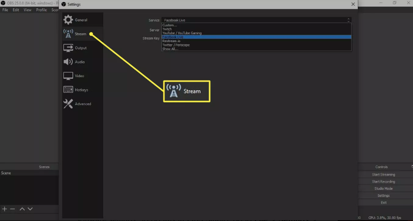Choose Restream.io from service list
The height and width of the screenshot is (221, 413).
[x=256, y=41]
